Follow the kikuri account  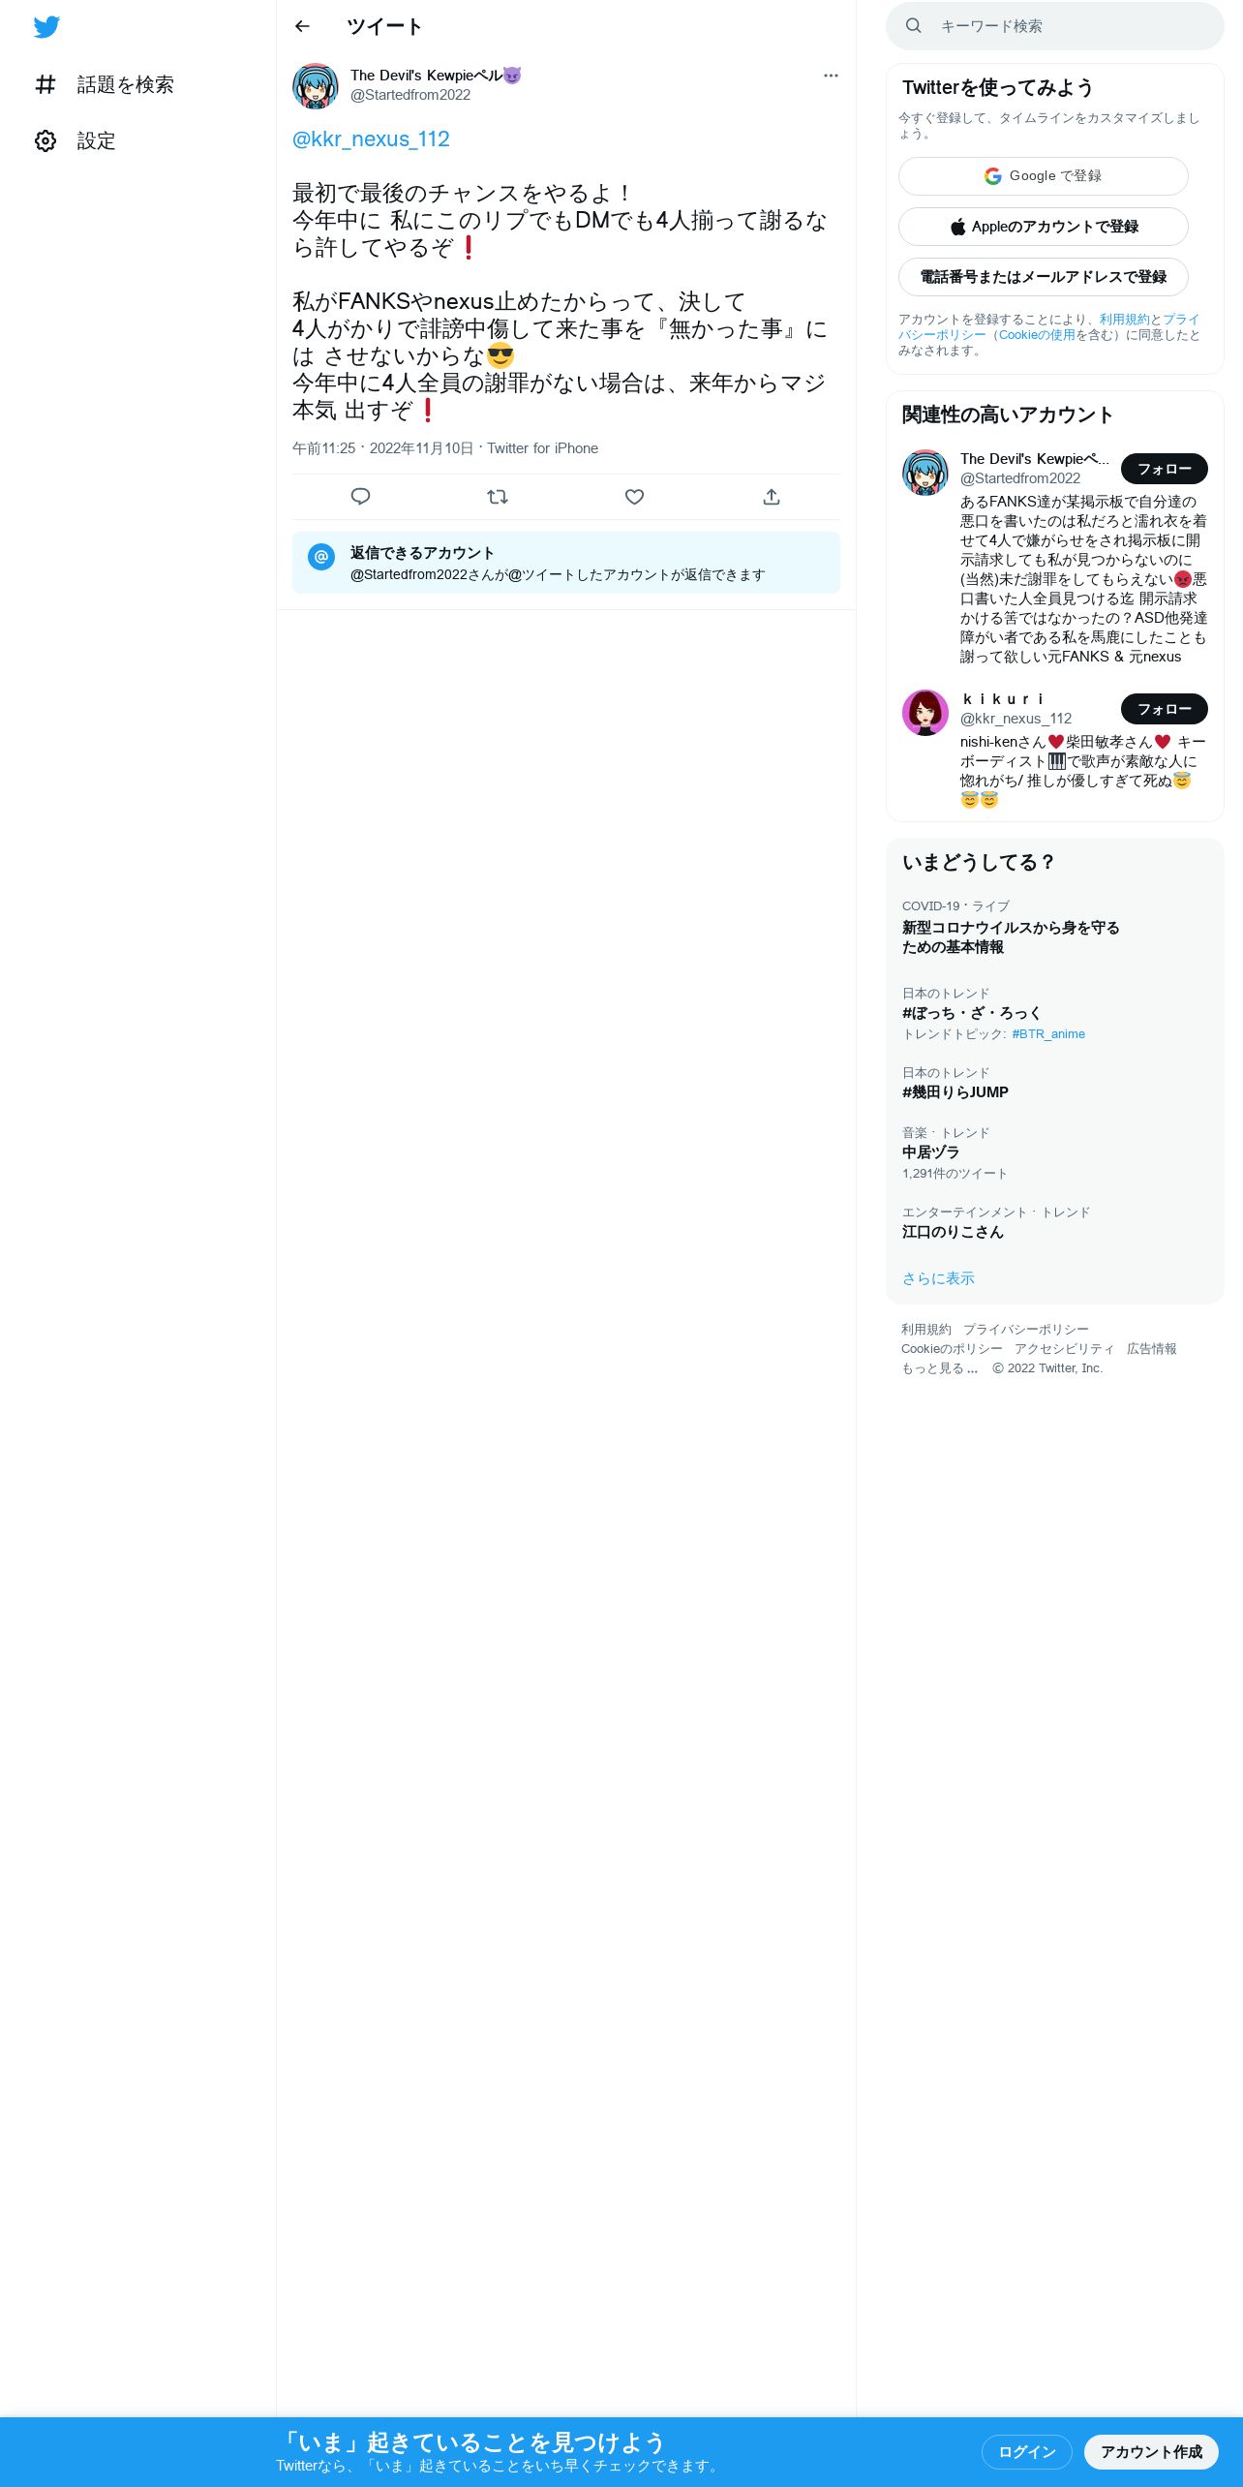pos(1165,709)
